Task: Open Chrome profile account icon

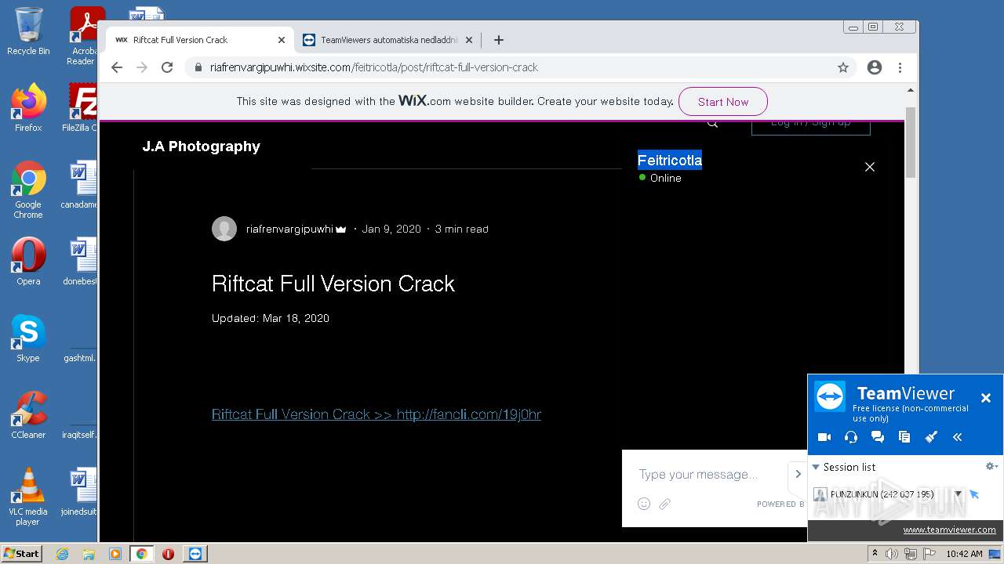Action: click(x=875, y=67)
